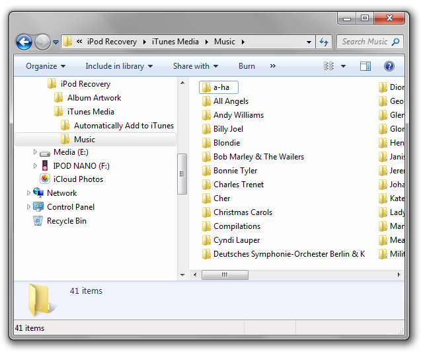Select Album Artwork folder in tree
Screen dimensions: 421x352
tap(94, 98)
